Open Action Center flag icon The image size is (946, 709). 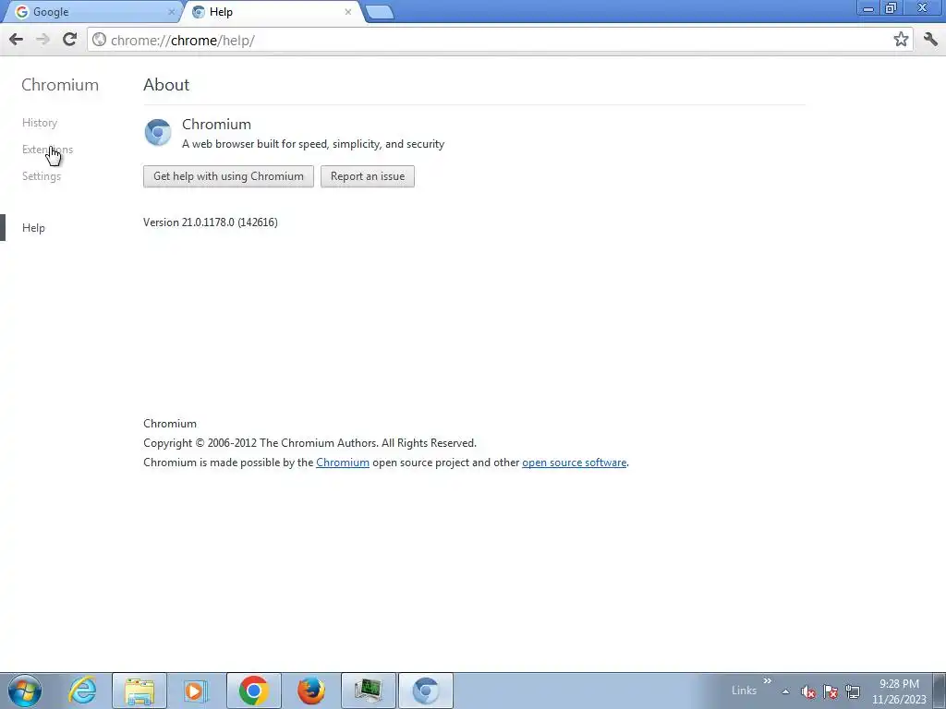tap(831, 691)
